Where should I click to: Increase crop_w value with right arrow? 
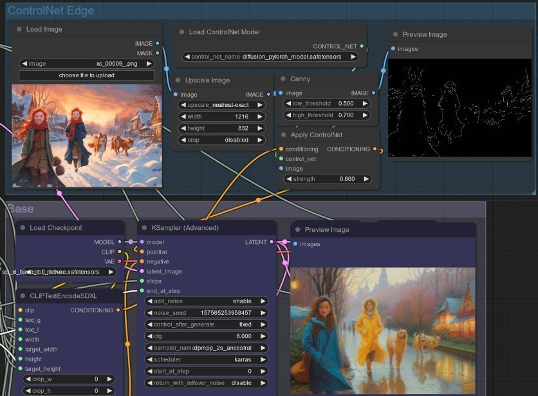tap(109, 379)
